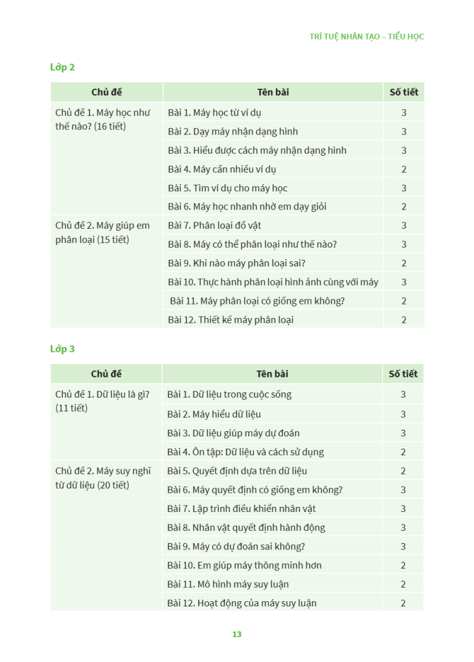Click the 'Lớp 2' section heading
474x662 pixels.
click(63, 67)
